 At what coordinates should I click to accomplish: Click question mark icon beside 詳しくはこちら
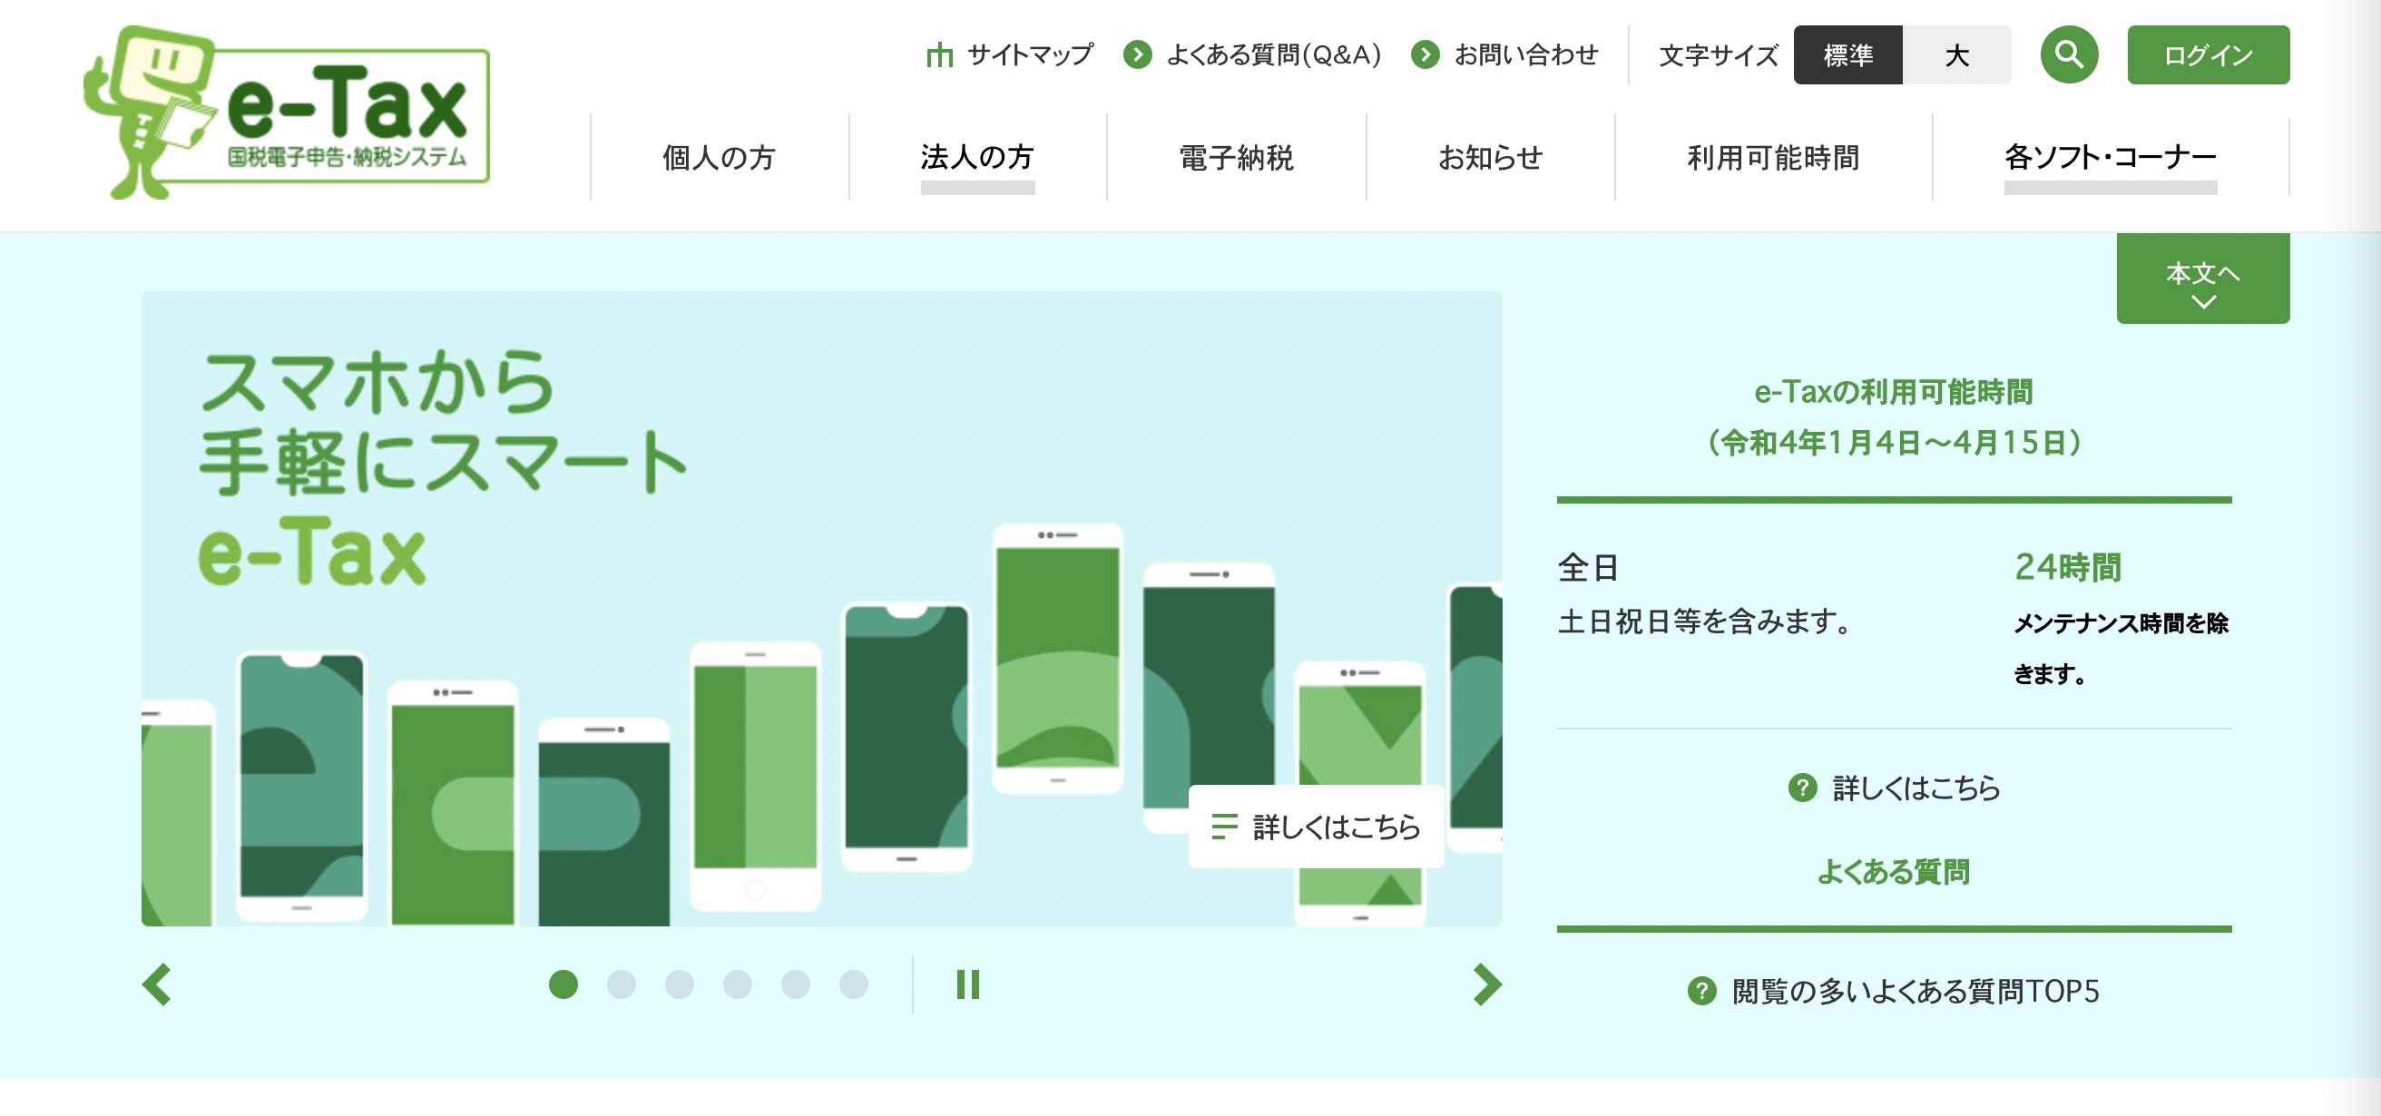pos(1802,788)
